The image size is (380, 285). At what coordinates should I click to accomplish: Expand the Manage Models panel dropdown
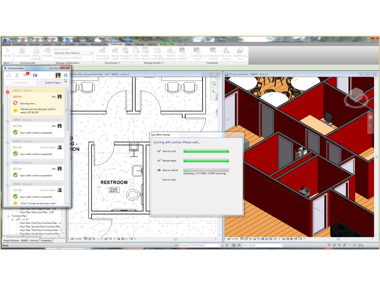(x=153, y=63)
